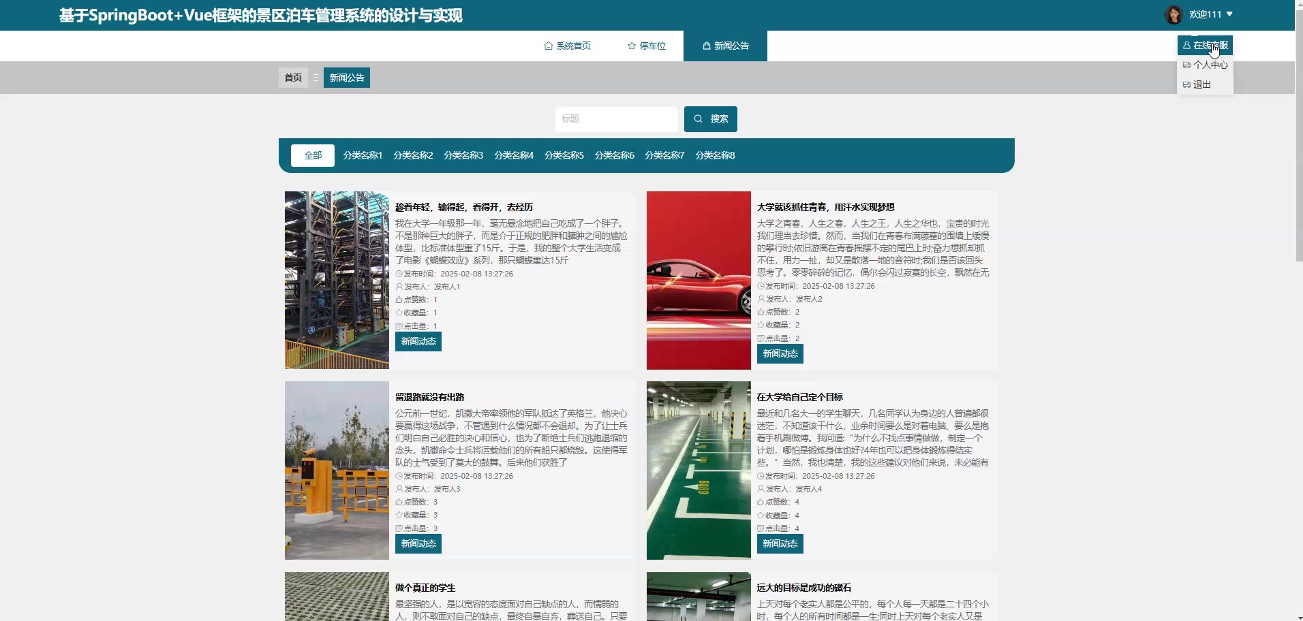The height and width of the screenshot is (621, 1303).
Task: Click the person icon beside 发布人3
Action: coord(399,490)
